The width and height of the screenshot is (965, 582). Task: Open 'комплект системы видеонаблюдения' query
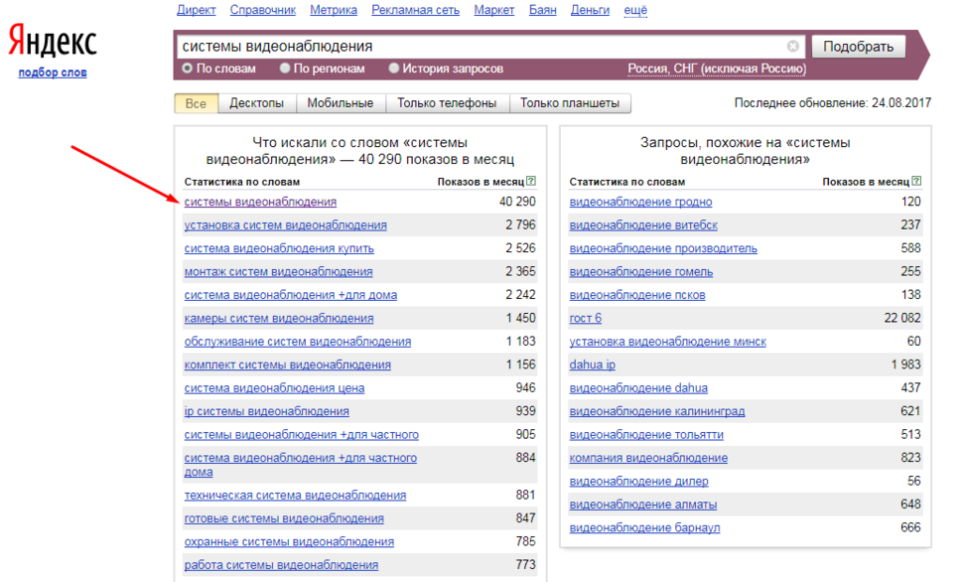pyautogui.click(x=287, y=365)
